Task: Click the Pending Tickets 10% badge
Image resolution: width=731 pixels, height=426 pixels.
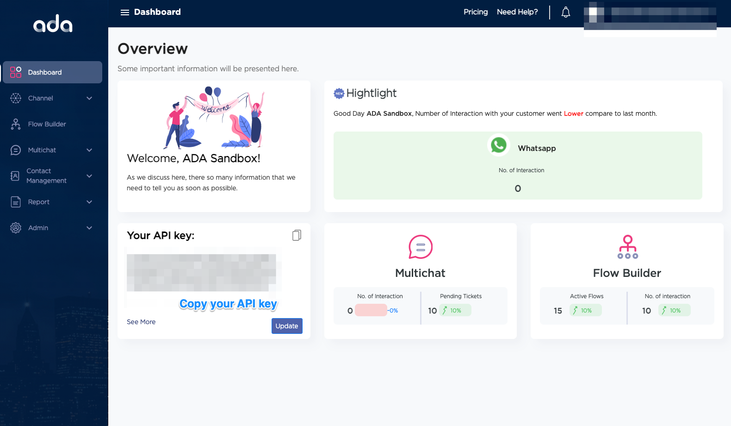Action: [x=455, y=310]
